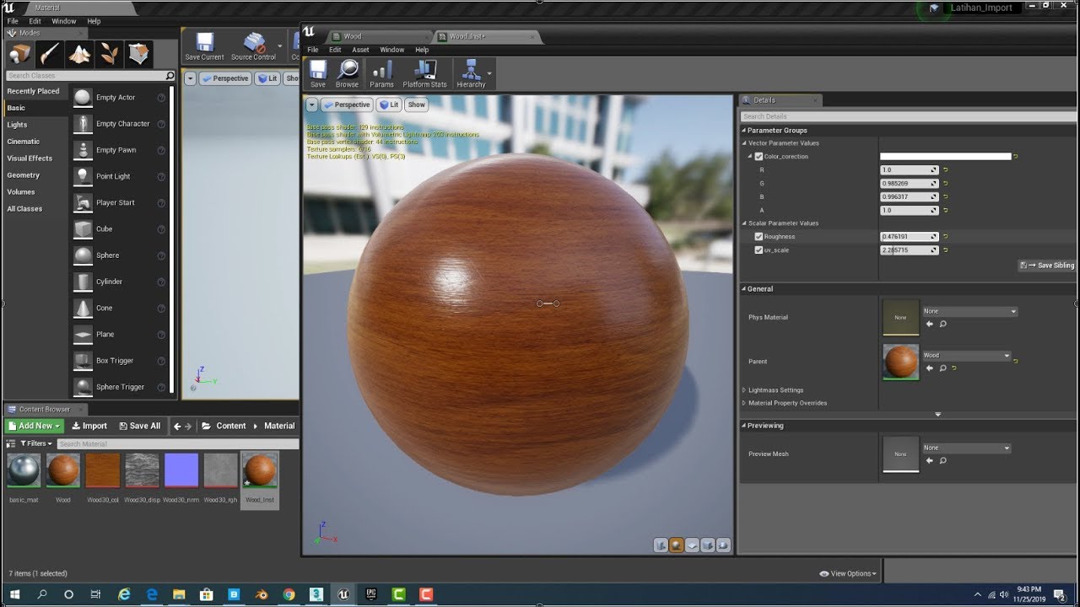Open Phys Material None dropdown

click(969, 311)
